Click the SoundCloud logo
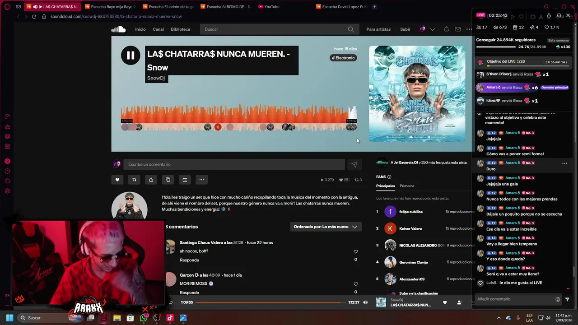 point(118,29)
